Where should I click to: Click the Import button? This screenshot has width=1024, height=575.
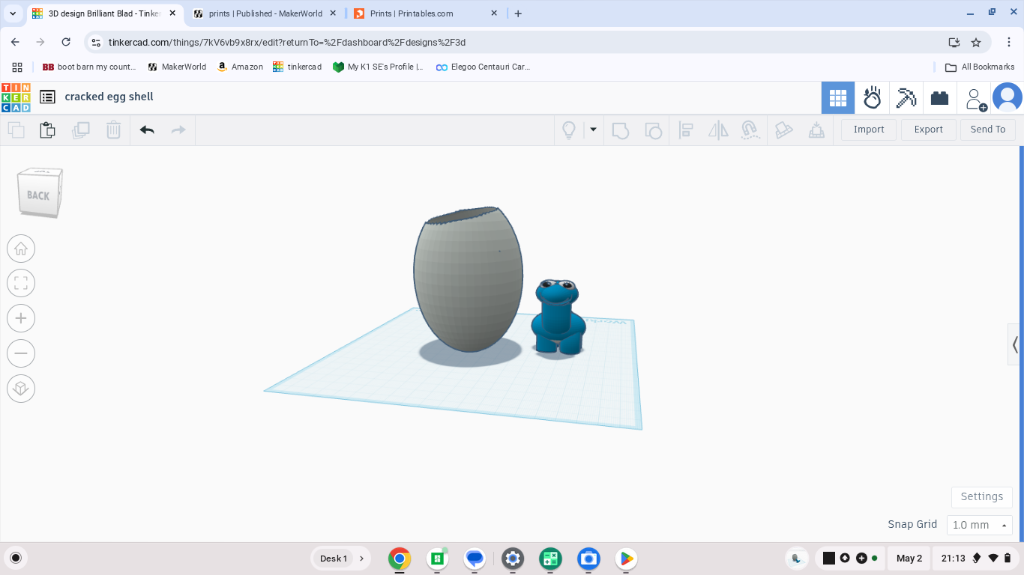click(869, 130)
